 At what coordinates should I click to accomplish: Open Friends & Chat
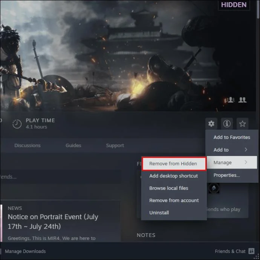(x=230, y=251)
